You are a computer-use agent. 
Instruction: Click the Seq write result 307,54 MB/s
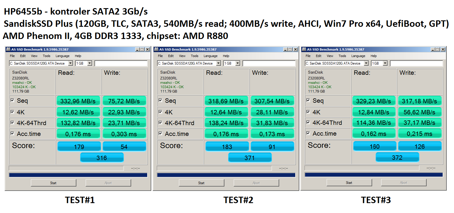[x=272, y=101]
